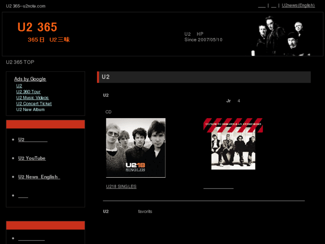The image size is (325, 244).
Task: Open the U2 News English sidebar link
Action: tap(39, 177)
